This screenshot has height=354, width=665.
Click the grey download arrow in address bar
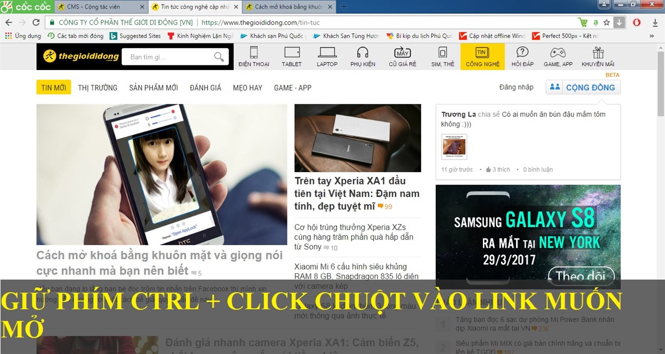click(619, 22)
